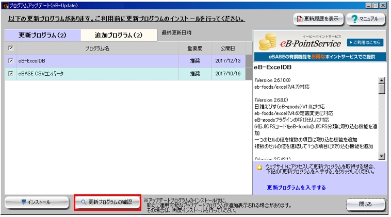Click 推奨 importance in eBASE CSVコンバータ row
The image size is (391, 217).
(x=195, y=74)
